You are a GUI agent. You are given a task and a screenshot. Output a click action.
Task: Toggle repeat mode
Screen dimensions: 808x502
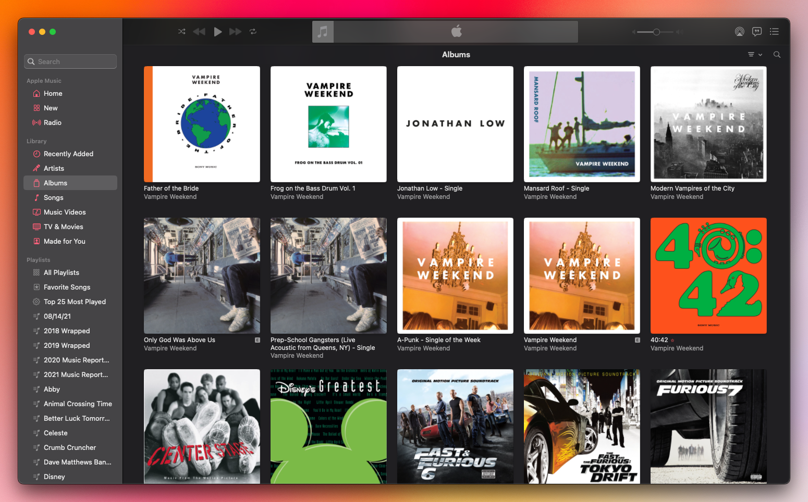tap(253, 31)
